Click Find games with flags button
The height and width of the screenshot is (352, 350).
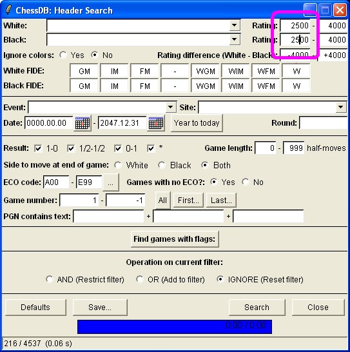pyautogui.click(x=175, y=239)
